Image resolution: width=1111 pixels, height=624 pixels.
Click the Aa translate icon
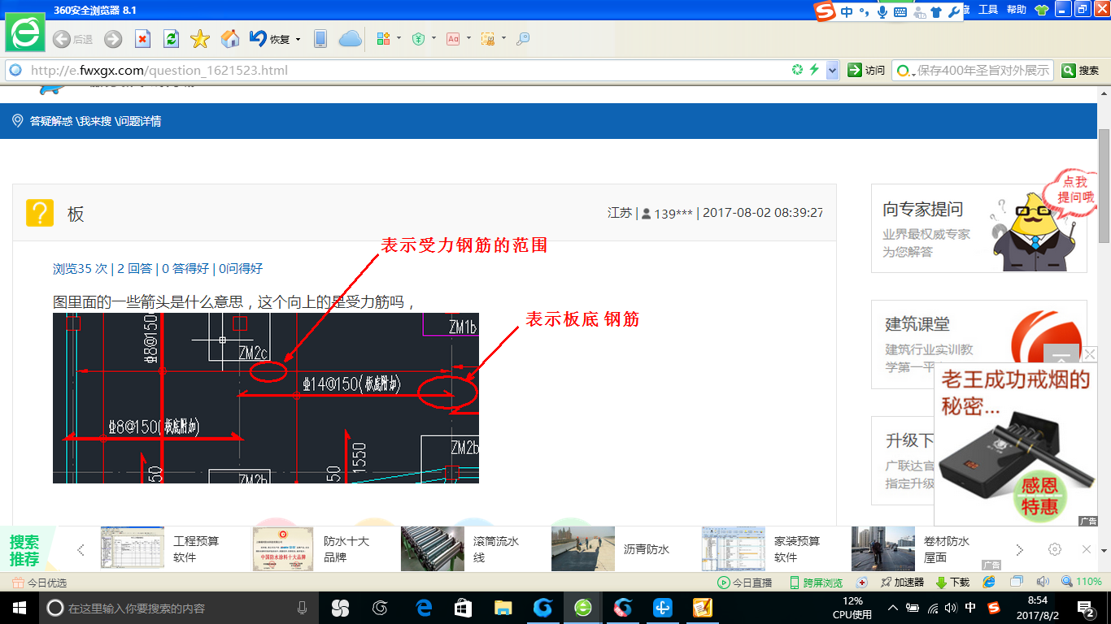[x=453, y=38]
